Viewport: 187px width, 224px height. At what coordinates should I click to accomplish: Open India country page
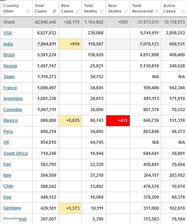[8, 44]
